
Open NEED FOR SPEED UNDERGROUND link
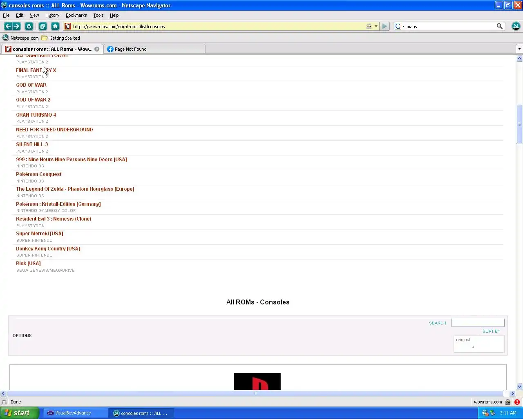pos(54,130)
